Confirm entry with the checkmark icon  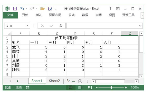pos(52,26)
